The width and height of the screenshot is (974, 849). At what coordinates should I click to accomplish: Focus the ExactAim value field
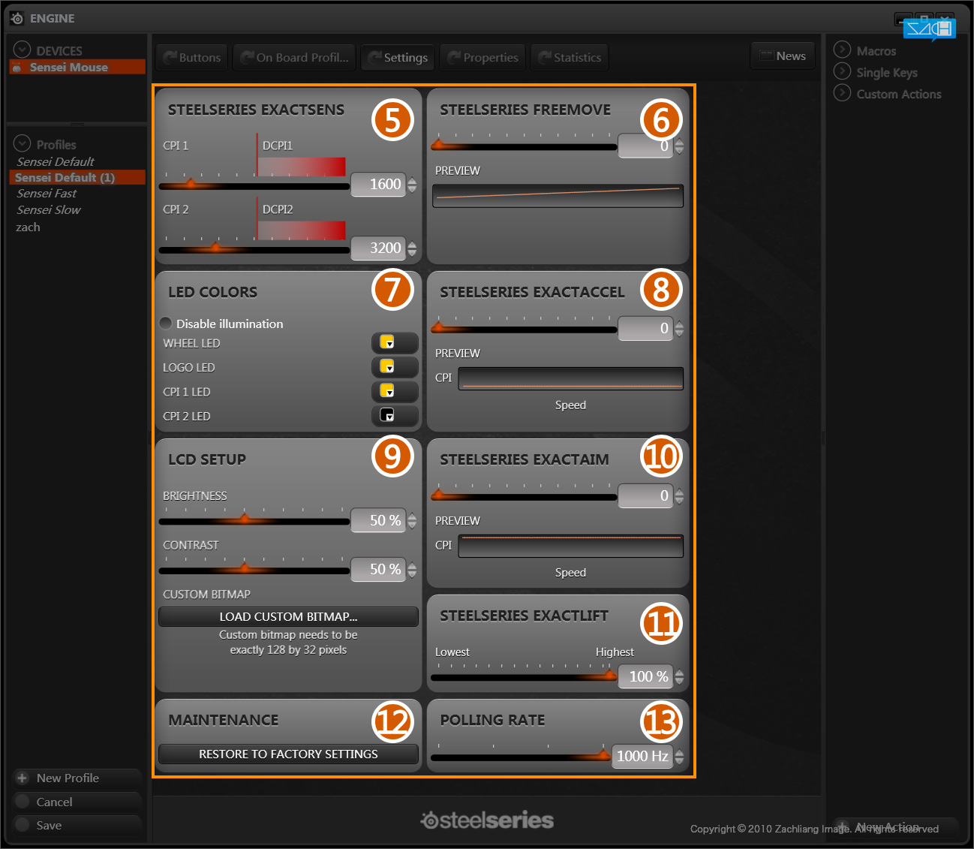point(645,495)
